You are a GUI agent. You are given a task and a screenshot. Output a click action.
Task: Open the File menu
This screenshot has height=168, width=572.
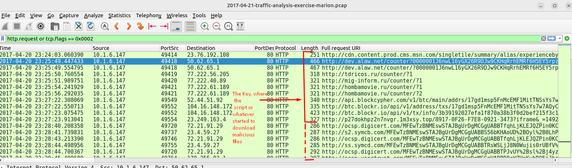click(x=6, y=15)
